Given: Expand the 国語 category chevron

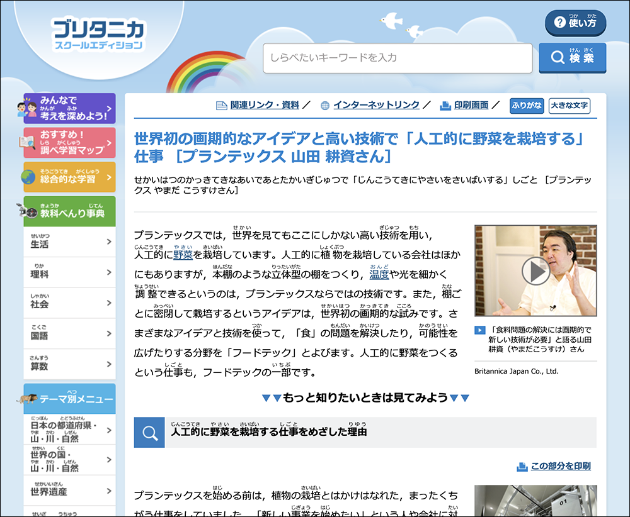Looking at the screenshot, I should click(109, 333).
